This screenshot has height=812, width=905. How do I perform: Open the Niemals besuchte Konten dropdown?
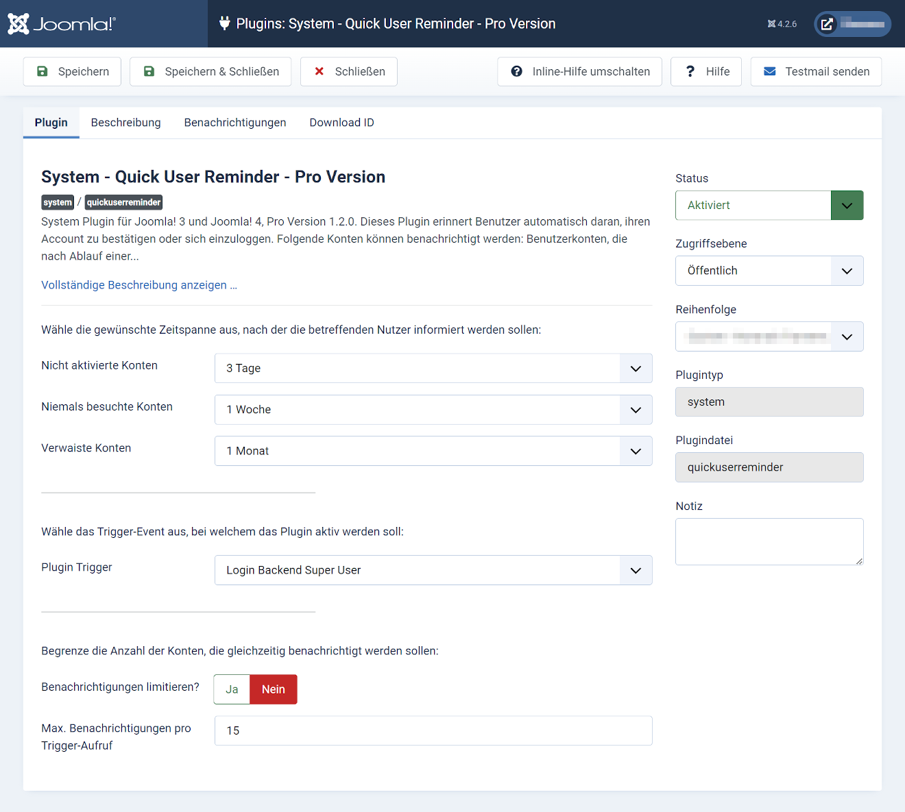pos(433,410)
